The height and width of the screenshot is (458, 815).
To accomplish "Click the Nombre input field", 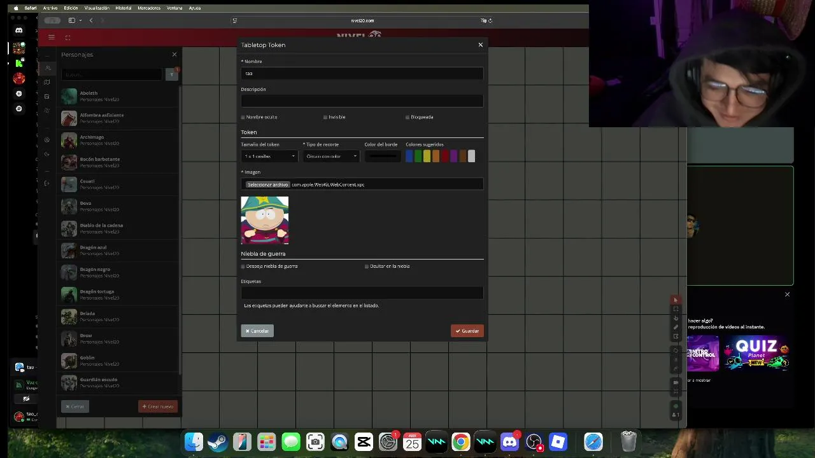I will coord(362,73).
